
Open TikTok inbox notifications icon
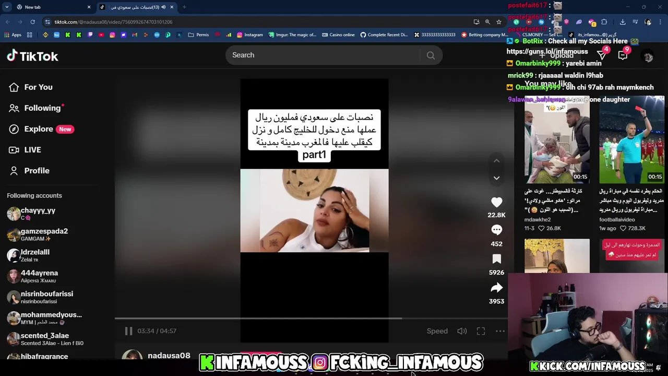click(x=623, y=55)
